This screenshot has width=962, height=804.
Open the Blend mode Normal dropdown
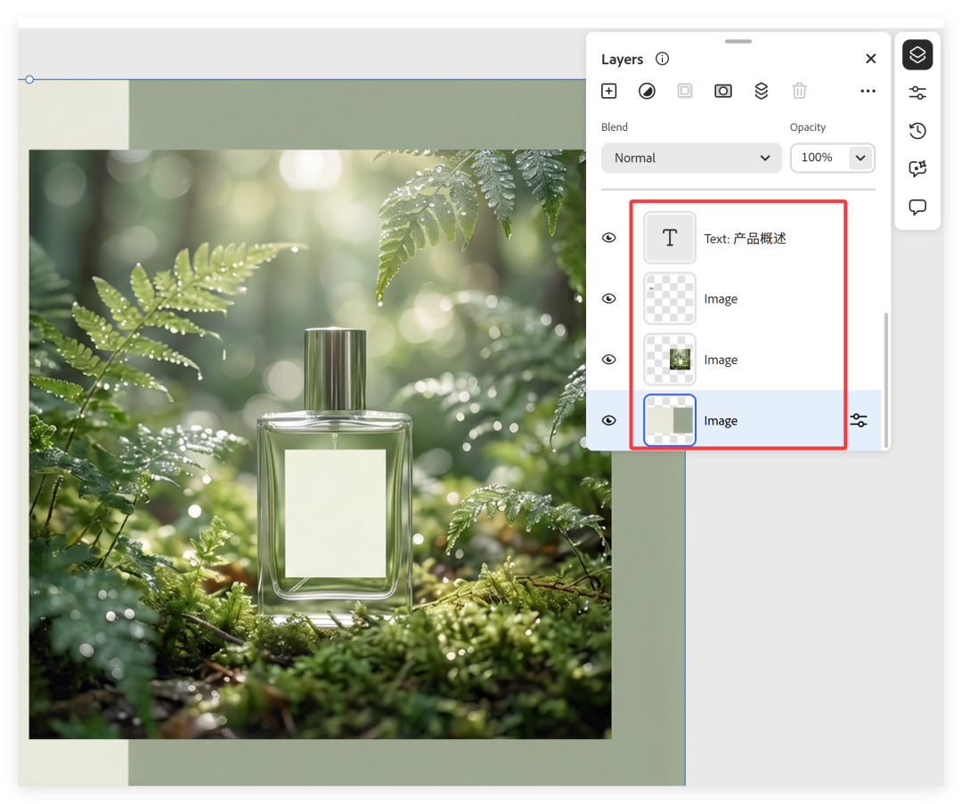[x=691, y=158]
